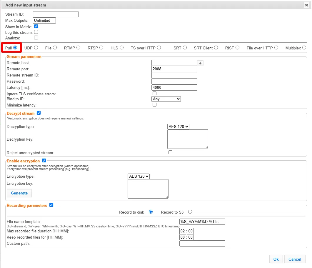The width and height of the screenshot is (312, 268).
Task: Select the Record to disk option
Action: point(151,212)
